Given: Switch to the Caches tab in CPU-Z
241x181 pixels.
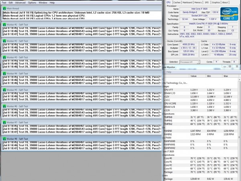Looking at the screenshot, I should [x=177, y=2].
